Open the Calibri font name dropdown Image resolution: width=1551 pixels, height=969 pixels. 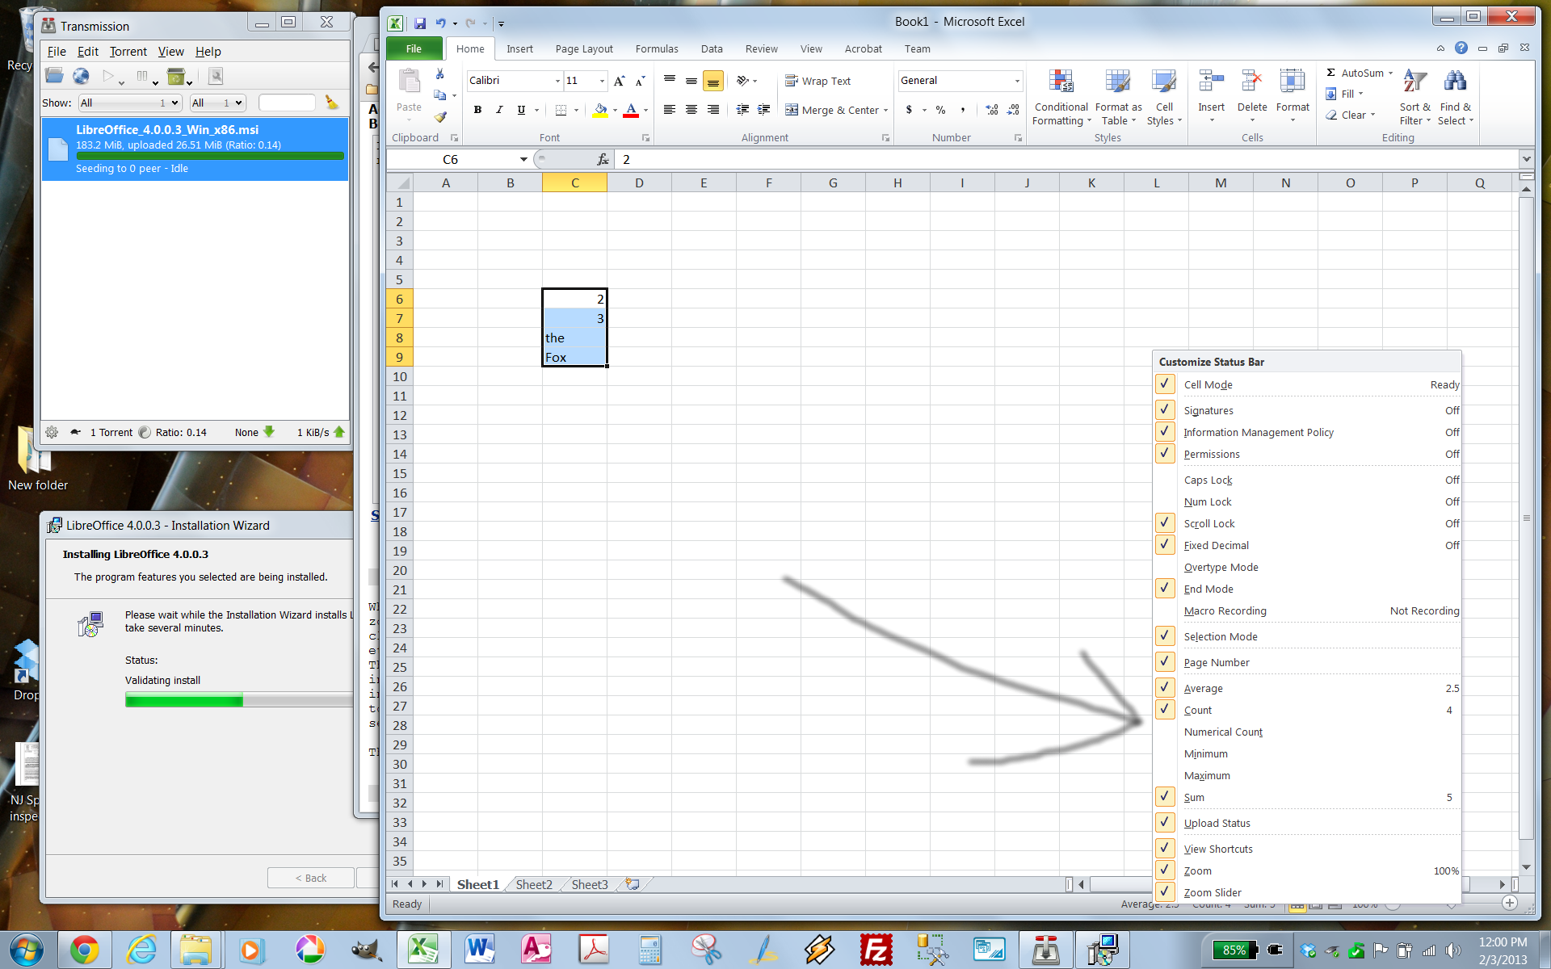[x=557, y=81]
